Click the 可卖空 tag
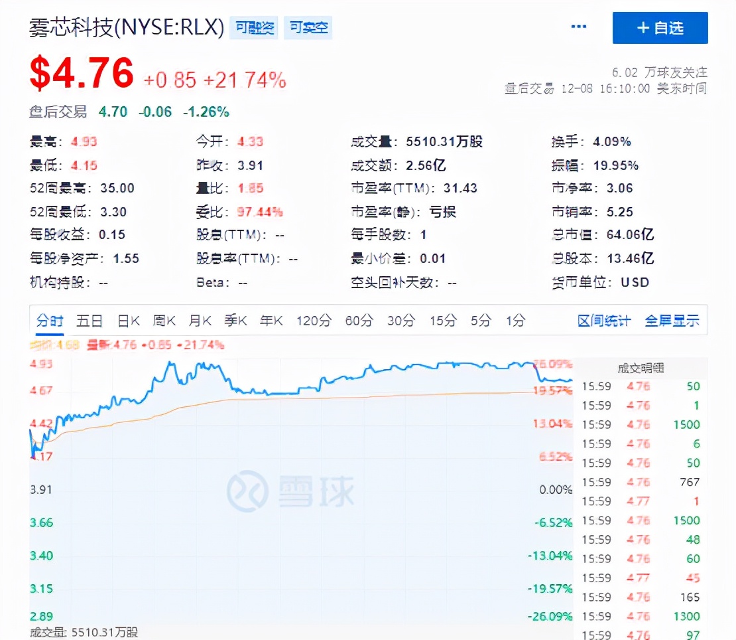The height and width of the screenshot is (640, 736). (x=308, y=28)
